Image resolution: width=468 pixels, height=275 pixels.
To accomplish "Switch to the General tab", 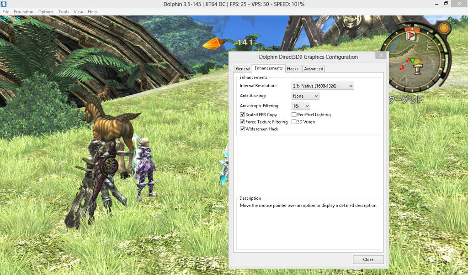I will [x=243, y=68].
